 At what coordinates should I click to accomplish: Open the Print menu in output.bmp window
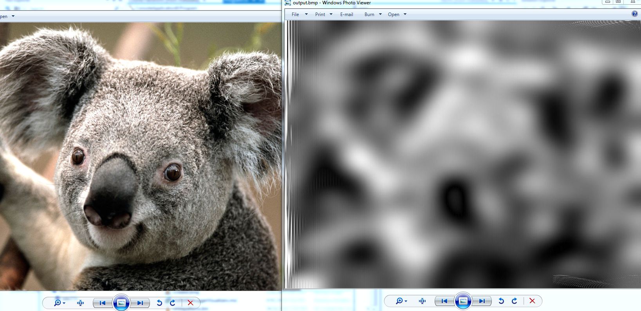pyautogui.click(x=324, y=14)
